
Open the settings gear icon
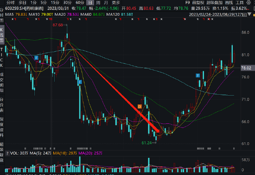tap(249, 2)
